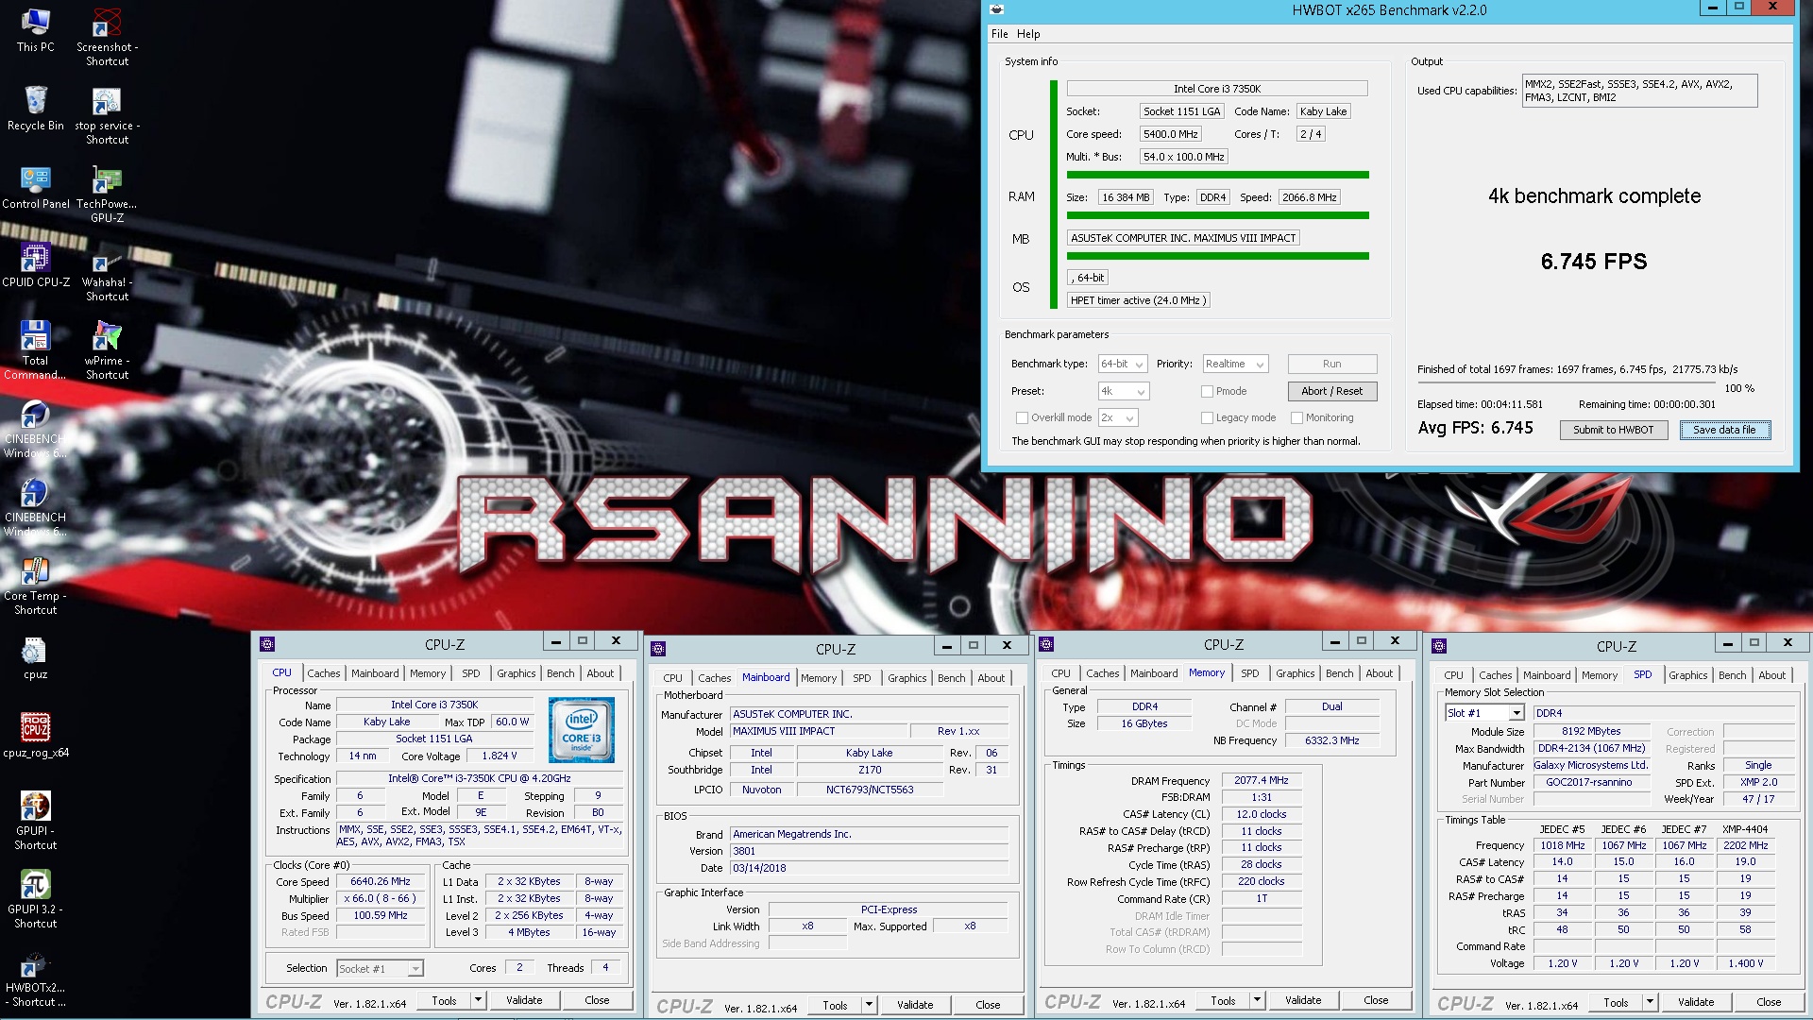Click Submit to HWBOT button
Screen dimensions: 1813x1020
point(1613,430)
